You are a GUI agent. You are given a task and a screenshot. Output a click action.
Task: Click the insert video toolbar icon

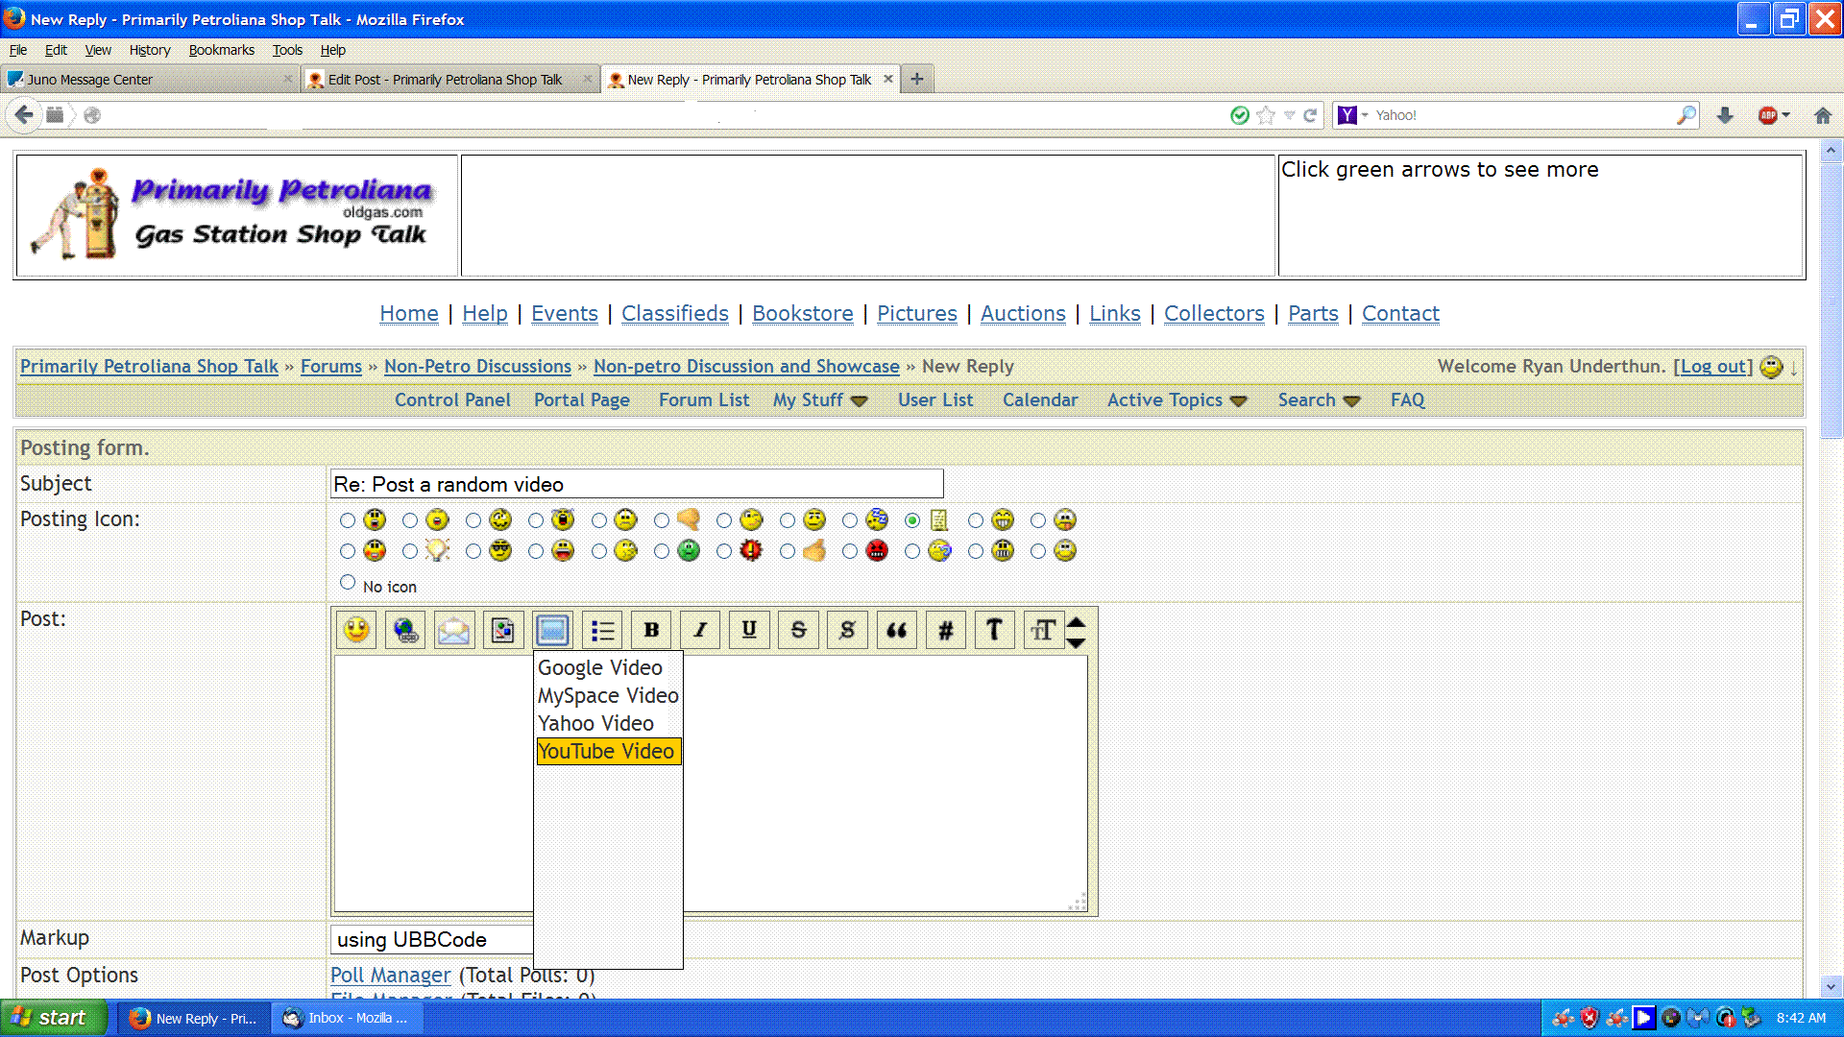click(x=552, y=630)
